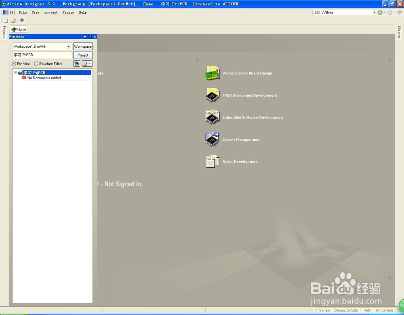Viewport: 404px width, 315px height.
Task: Click the Embedded Software Development icon
Action: [x=213, y=117]
